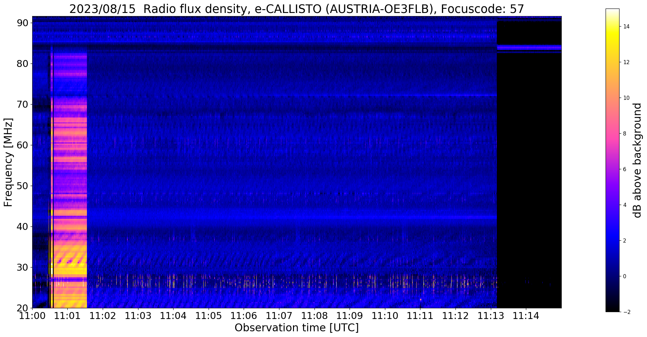The width and height of the screenshot is (647, 337).
Task: Click the colorbar tick label 6
Action: (624, 169)
